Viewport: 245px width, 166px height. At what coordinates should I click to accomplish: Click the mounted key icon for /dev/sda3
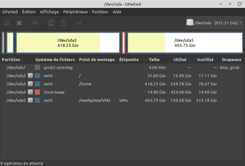tap(30, 84)
